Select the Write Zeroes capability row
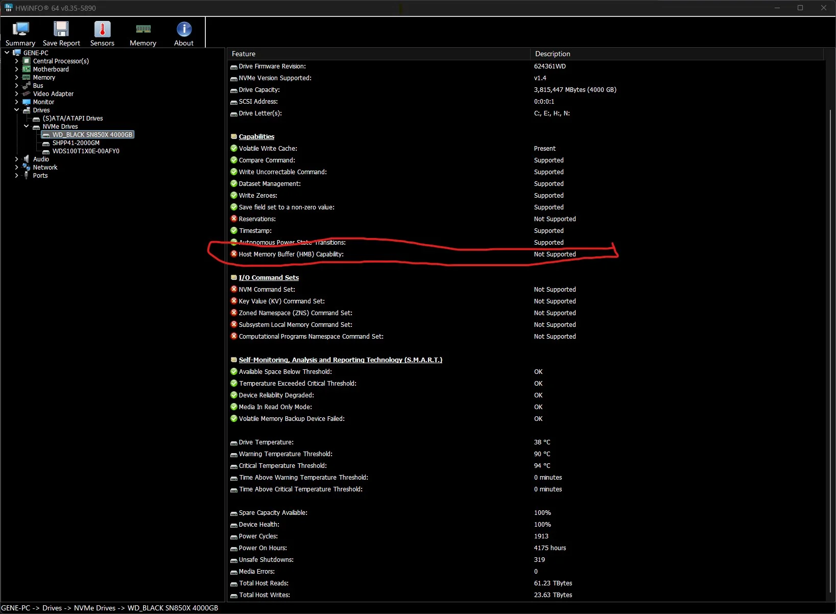 point(526,195)
